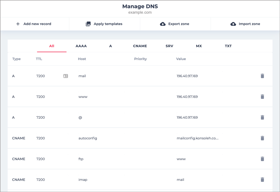
Task: Switch to the CNAME records tab
Action: point(140,46)
